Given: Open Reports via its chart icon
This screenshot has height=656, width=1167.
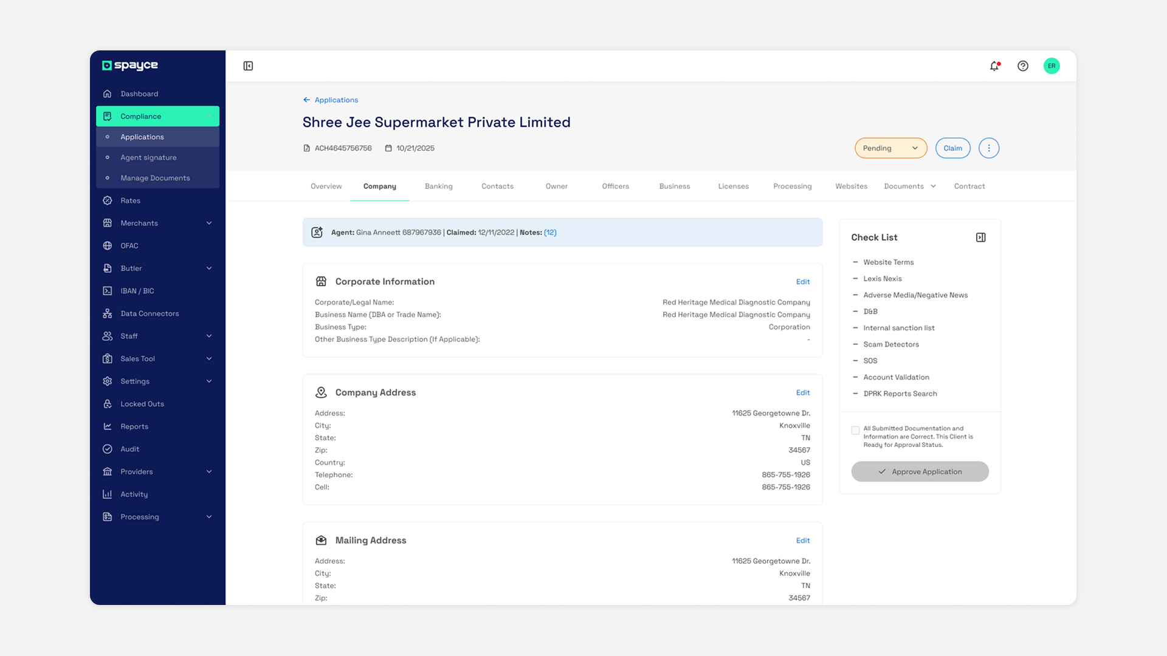Looking at the screenshot, I should 108,426.
